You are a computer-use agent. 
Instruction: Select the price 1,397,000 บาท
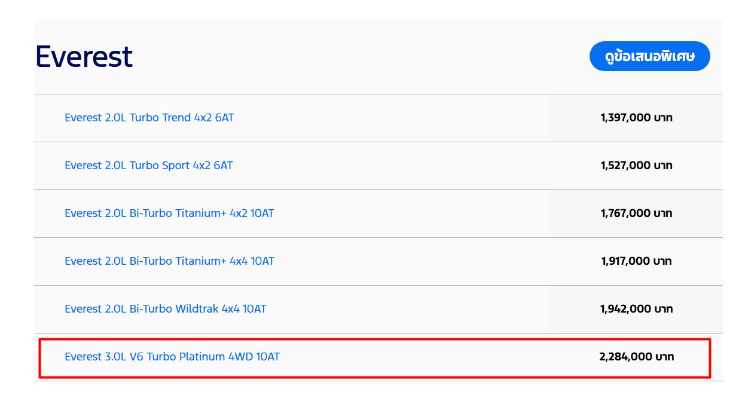636,118
